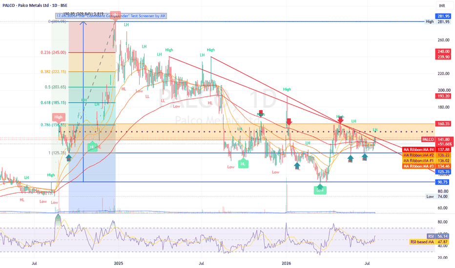
Task: Click the 0.618 (185.15) fib label
Action: point(53,102)
